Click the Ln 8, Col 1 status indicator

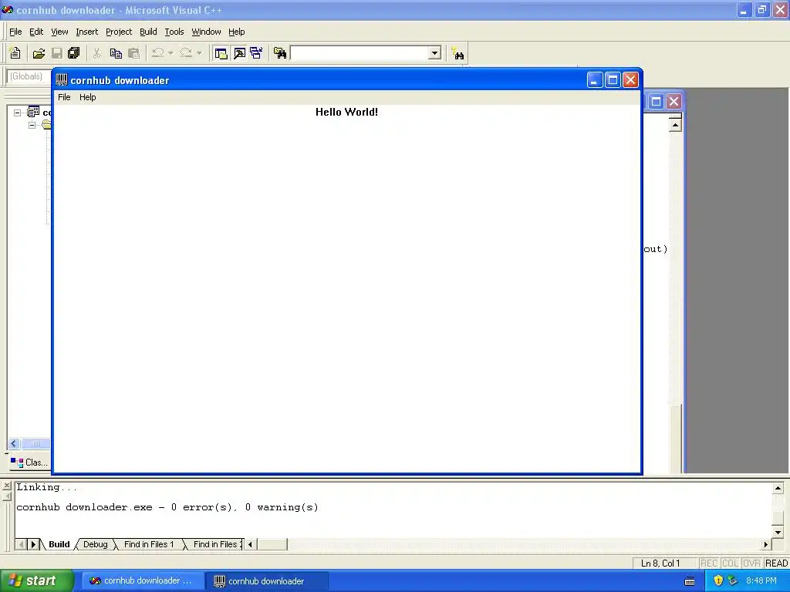pos(660,563)
